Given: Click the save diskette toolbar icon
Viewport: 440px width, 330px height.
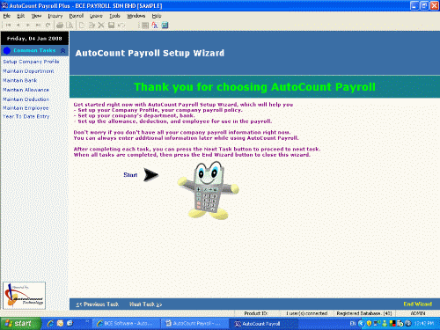Looking at the screenshot, I should click(x=111, y=26).
